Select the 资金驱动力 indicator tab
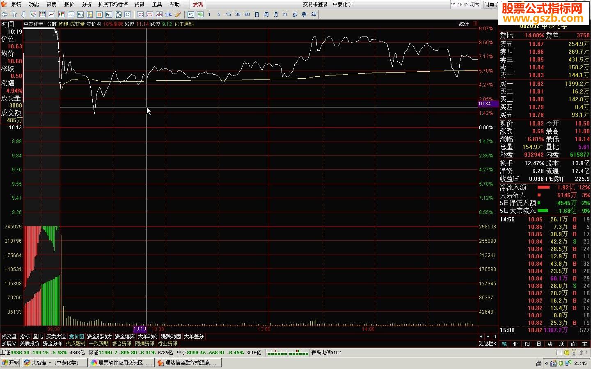Screen dimensions: 591x369 click(99, 337)
